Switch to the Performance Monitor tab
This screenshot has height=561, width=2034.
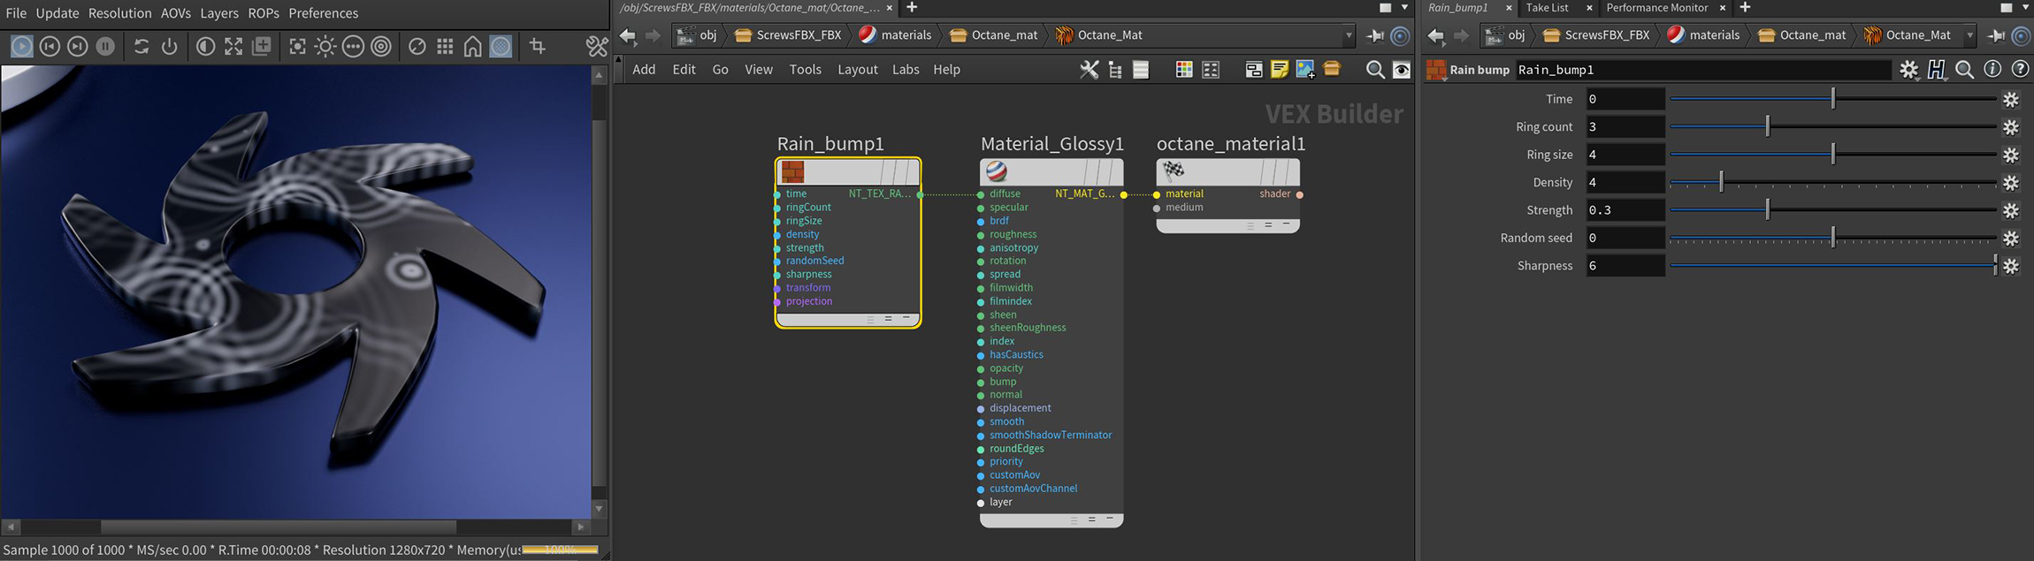point(1656,8)
